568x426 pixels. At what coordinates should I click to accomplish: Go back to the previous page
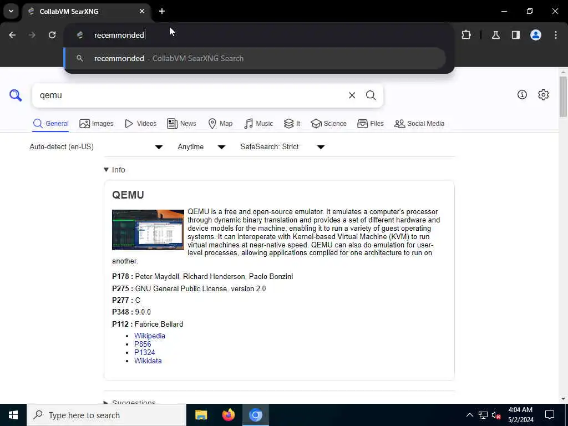coord(12,35)
